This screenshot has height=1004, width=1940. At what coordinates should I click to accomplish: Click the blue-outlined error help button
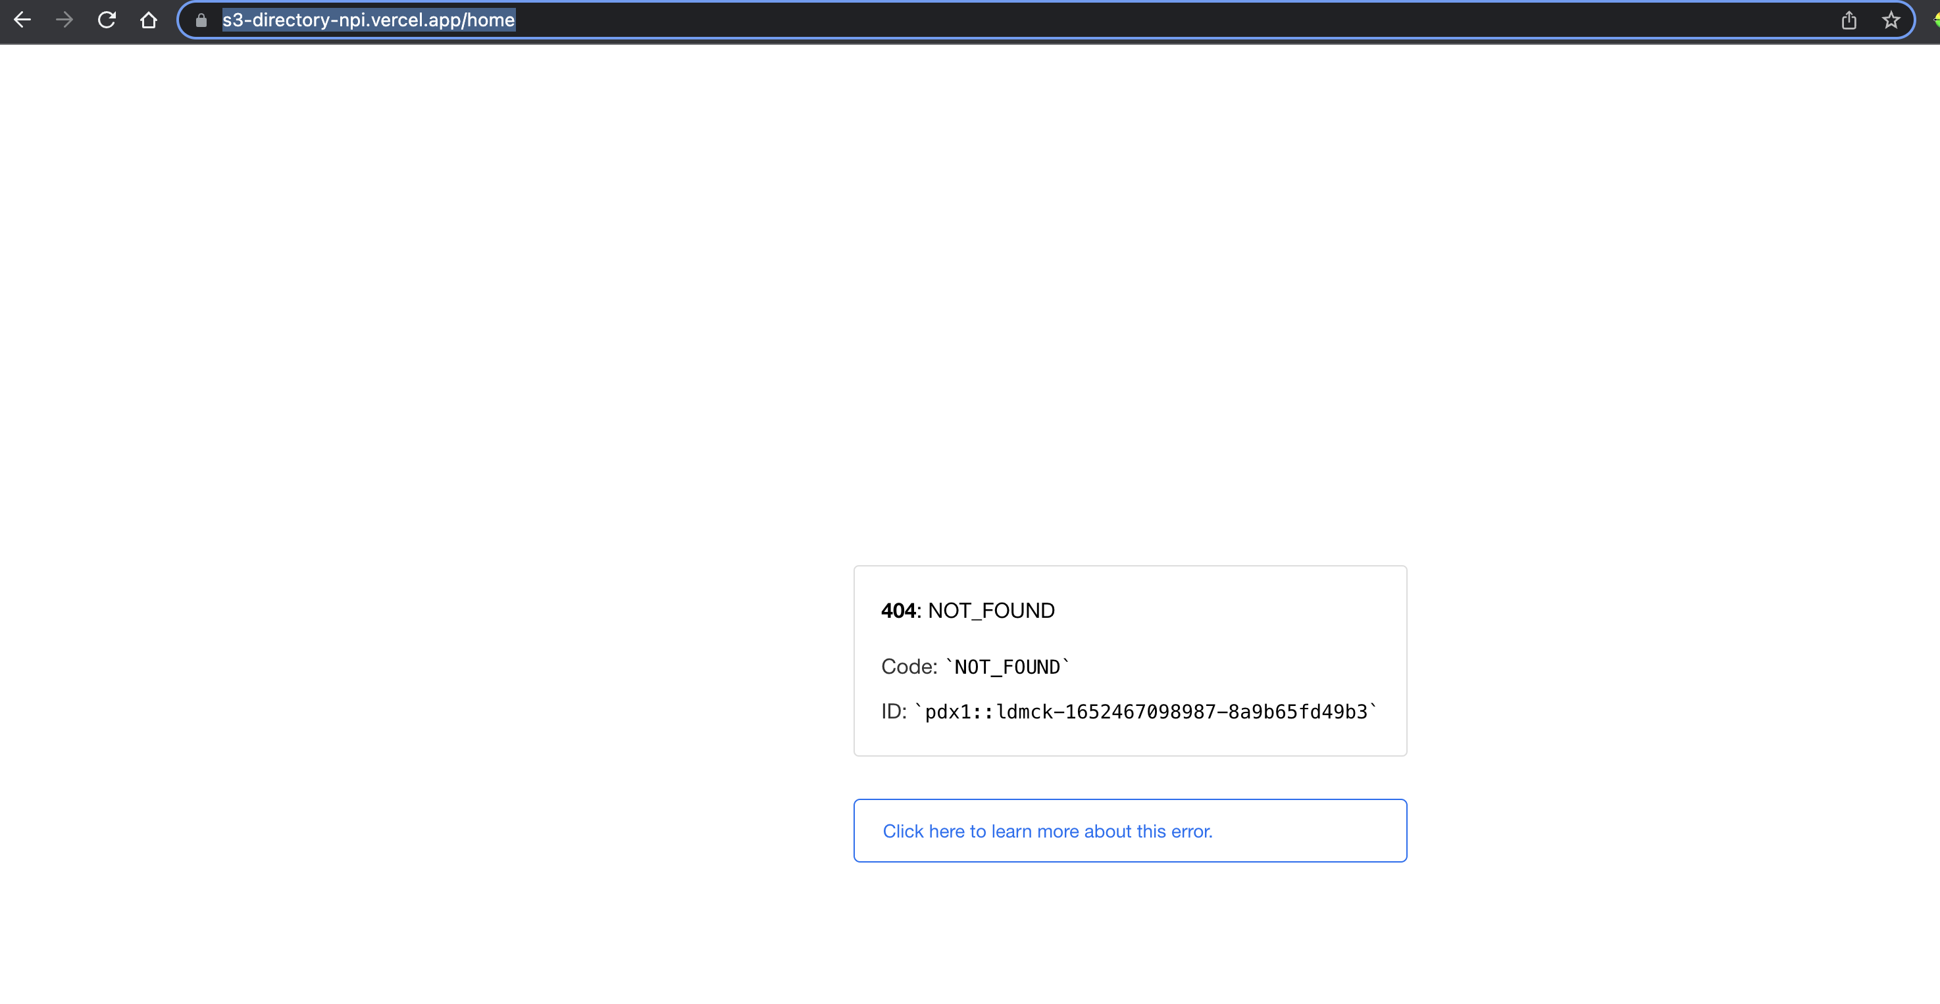(x=1130, y=831)
